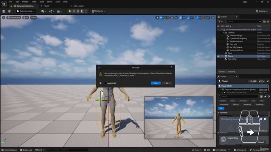The width and height of the screenshot is (271, 152).
Task: Open the Tools menu
Action: [x=34, y=2]
